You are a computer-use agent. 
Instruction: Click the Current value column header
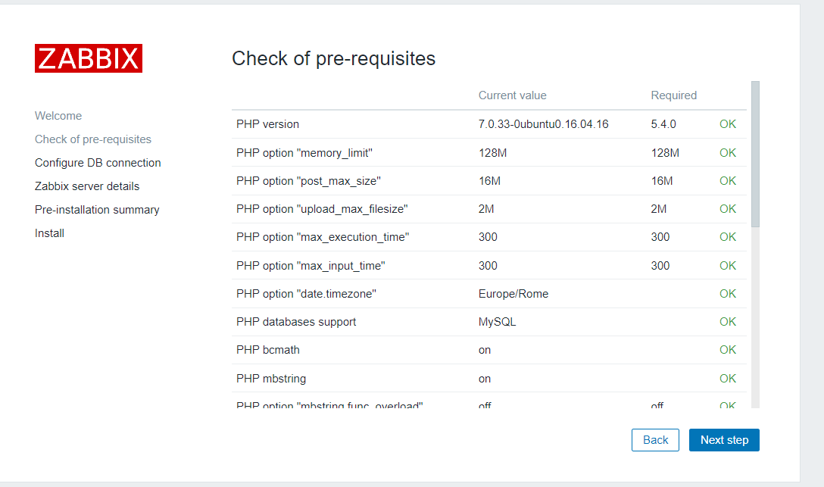tap(512, 95)
